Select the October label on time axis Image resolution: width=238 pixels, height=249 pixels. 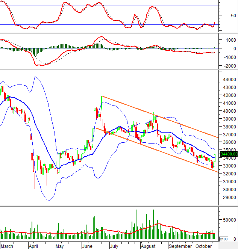coord(203,246)
